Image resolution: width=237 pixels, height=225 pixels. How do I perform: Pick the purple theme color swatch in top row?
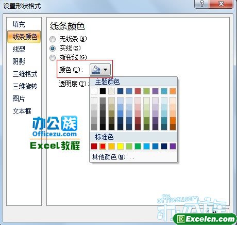[155, 91]
